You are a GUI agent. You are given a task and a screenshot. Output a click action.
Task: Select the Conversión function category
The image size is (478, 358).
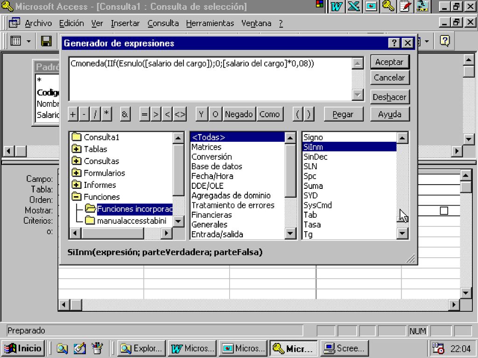pos(211,157)
